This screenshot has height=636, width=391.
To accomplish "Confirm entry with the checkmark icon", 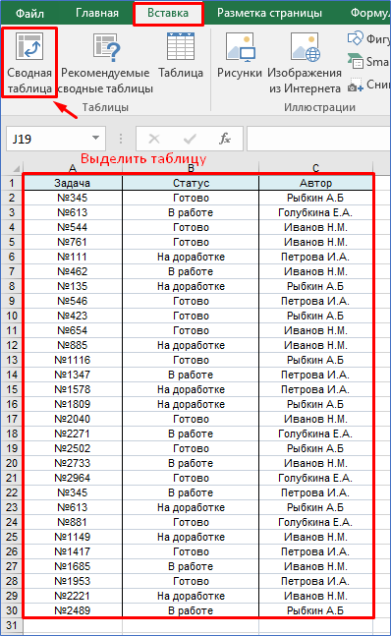I will (190, 140).
